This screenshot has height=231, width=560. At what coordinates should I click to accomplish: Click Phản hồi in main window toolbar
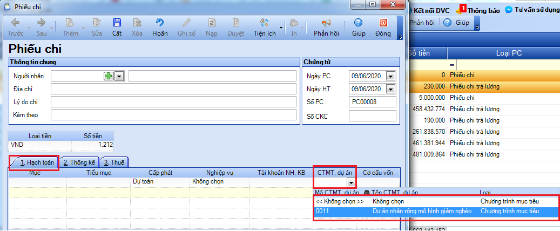tap(422, 23)
